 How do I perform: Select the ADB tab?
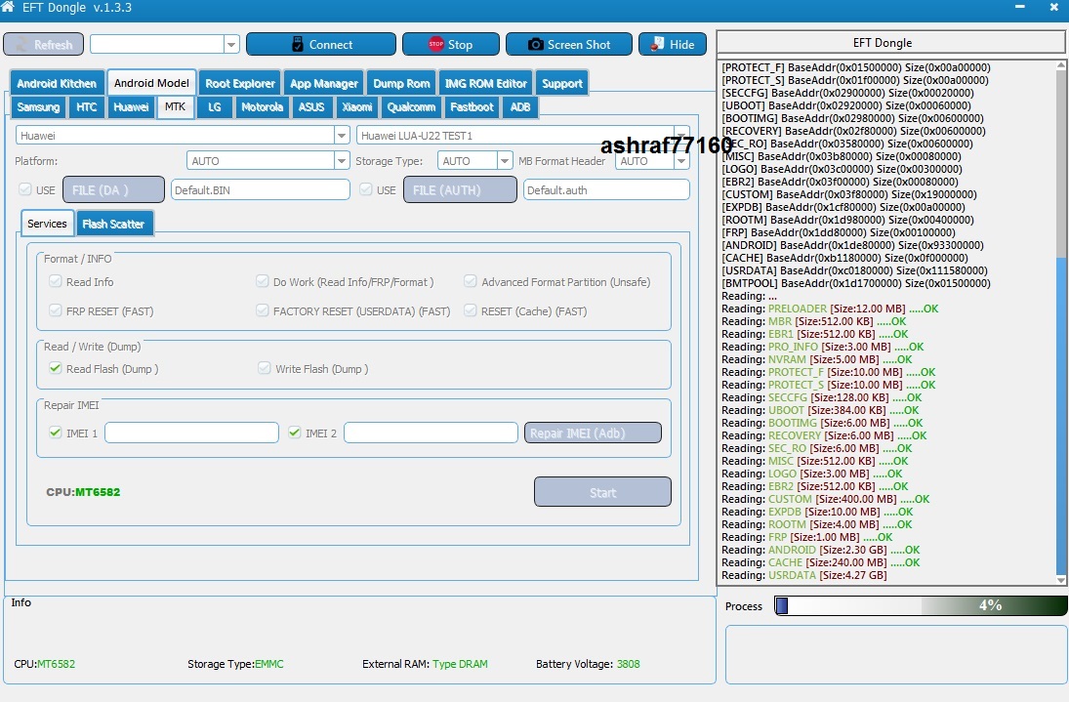pyautogui.click(x=520, y=107)
